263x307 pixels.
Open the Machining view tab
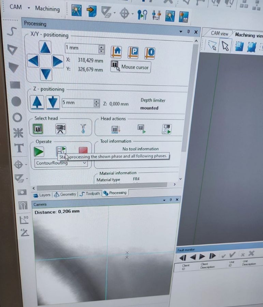248,35
